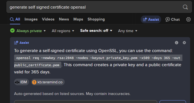The width and height of the screenshot is (194, 103).
Task: Click the Assist sparkle icon in panel header
Action: pos(16,43)
